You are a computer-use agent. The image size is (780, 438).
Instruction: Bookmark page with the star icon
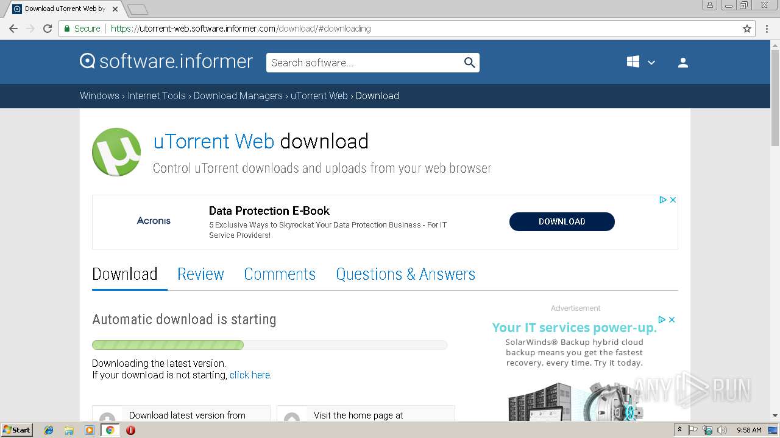point(747,29)
